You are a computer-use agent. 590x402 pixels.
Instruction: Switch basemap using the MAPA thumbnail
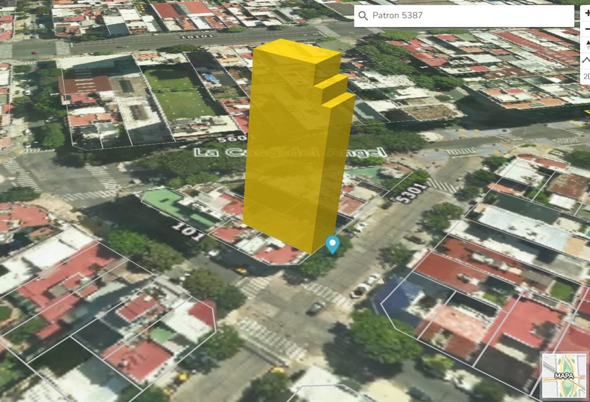564,376
